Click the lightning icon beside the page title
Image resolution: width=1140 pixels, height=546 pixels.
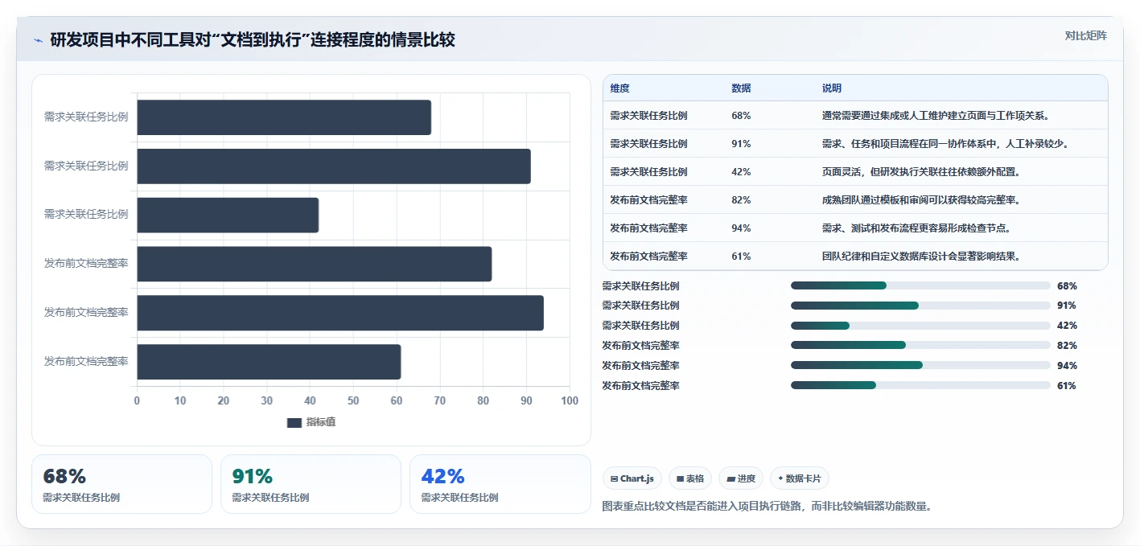click(x=38, y=40)
